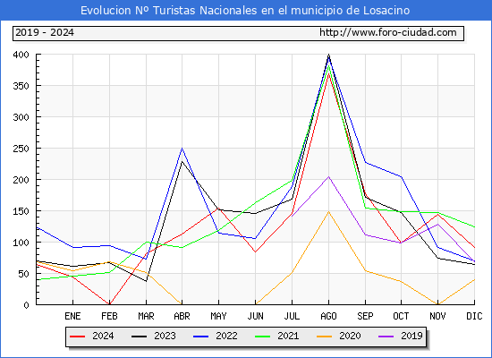Click the MAY month axis label

tap(218, 316)
